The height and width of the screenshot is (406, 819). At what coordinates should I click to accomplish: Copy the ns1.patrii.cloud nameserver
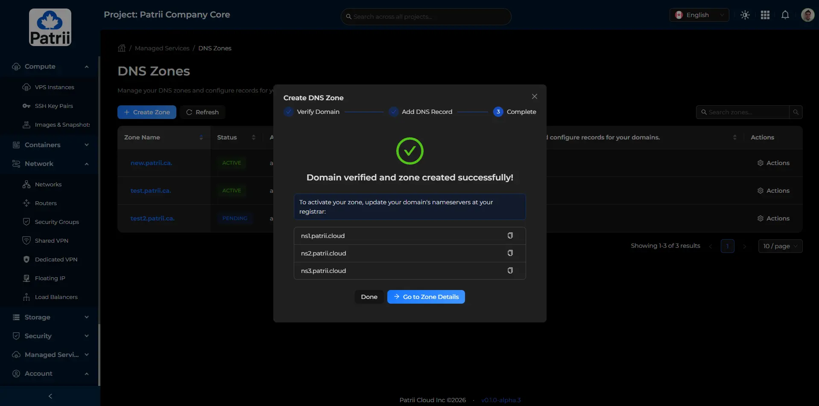coord(510,236)
